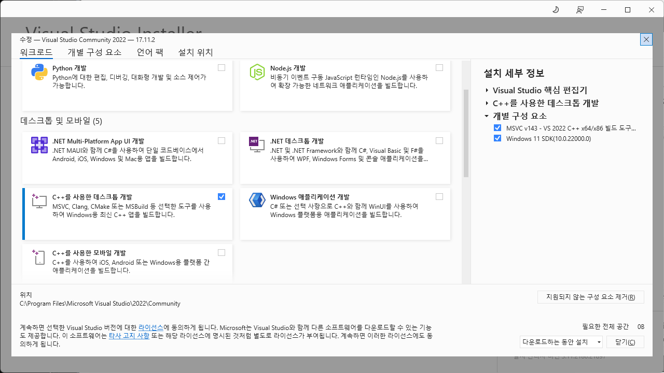Click the 설치 세부 정보 heading

point(514,73)
